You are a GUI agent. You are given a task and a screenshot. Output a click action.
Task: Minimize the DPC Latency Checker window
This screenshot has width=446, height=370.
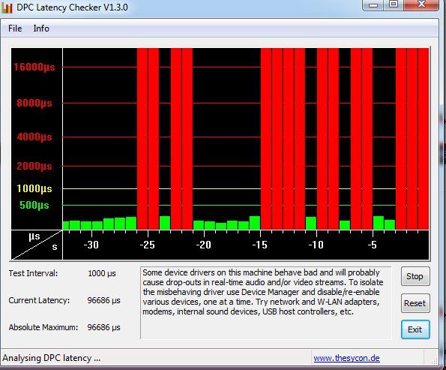coord(373,5)
